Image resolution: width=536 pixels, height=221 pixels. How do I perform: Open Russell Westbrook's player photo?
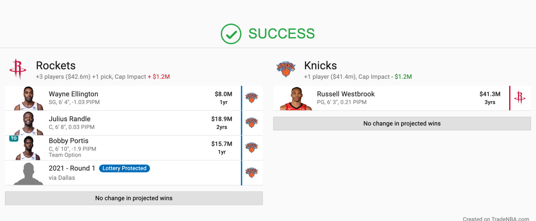click(296, 98)
